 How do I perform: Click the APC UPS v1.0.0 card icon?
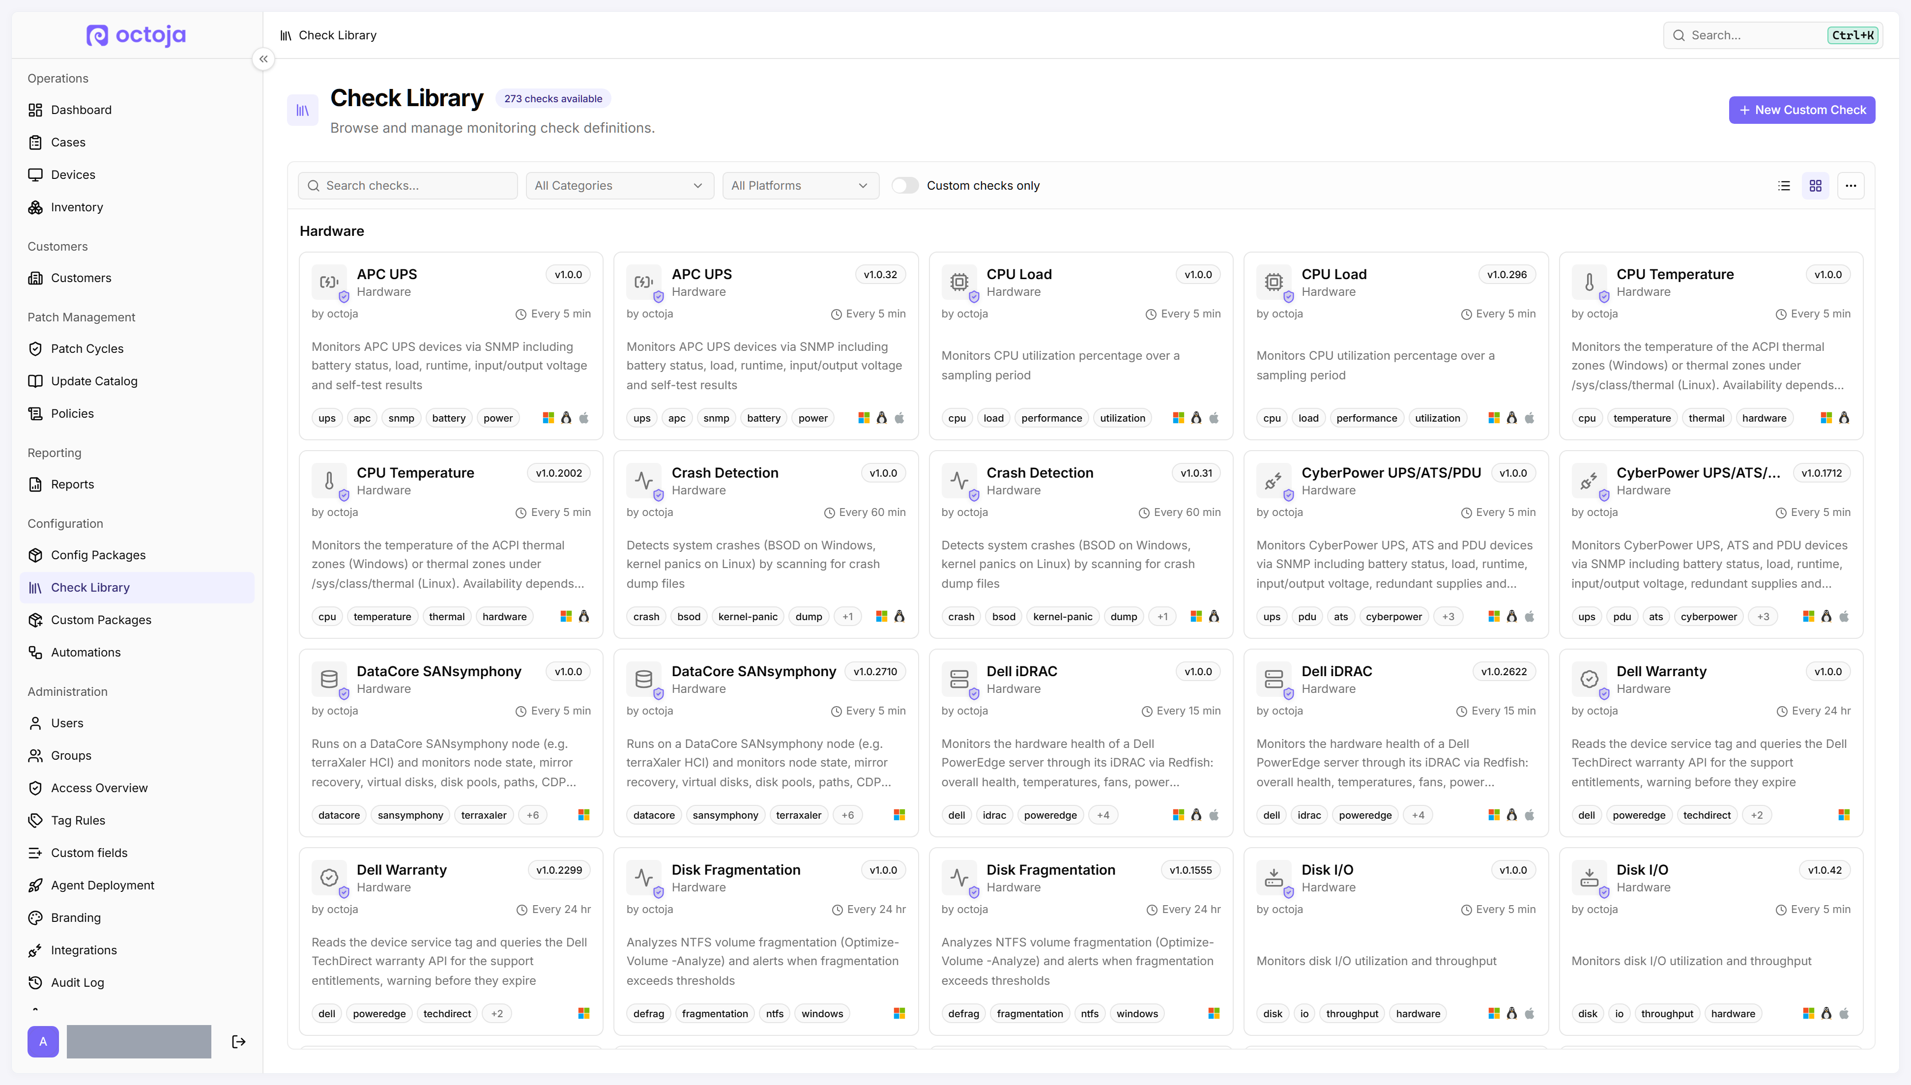pos(329,283)
